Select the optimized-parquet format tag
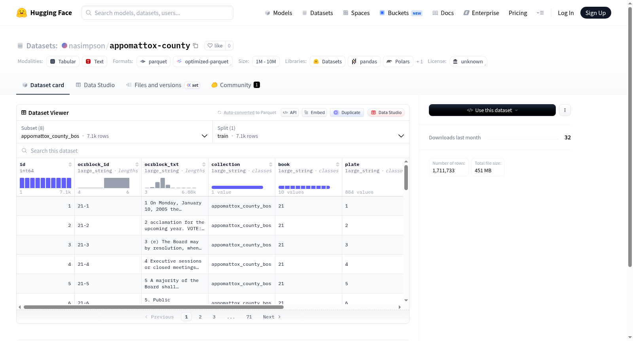The image size is (633, 341). click(203, 61)
